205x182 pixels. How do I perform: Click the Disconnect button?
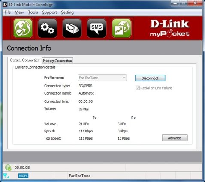[150, 78]
